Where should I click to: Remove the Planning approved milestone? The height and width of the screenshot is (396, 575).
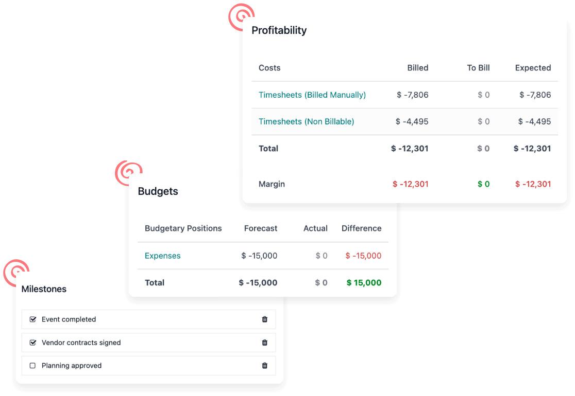coord(265,366)
